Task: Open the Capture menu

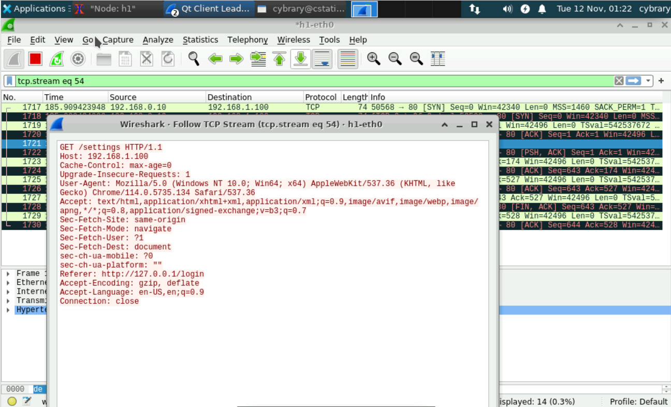Action: click(x=118, y=40)
